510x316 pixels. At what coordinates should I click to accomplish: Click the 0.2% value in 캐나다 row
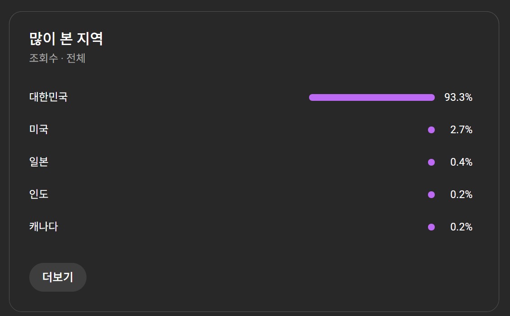461,227
